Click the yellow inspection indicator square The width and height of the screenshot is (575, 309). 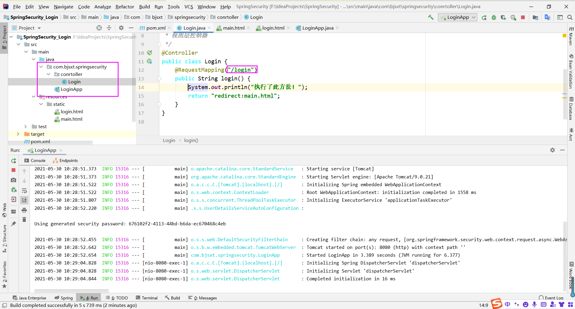point(565,36)
